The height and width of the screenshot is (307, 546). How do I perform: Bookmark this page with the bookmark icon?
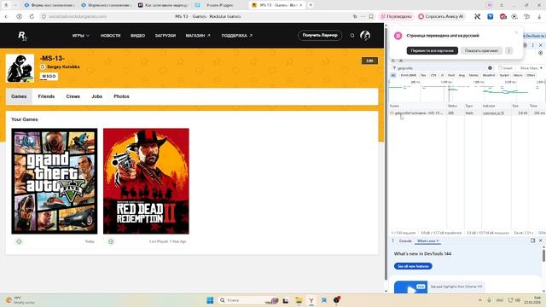point(371,16)
